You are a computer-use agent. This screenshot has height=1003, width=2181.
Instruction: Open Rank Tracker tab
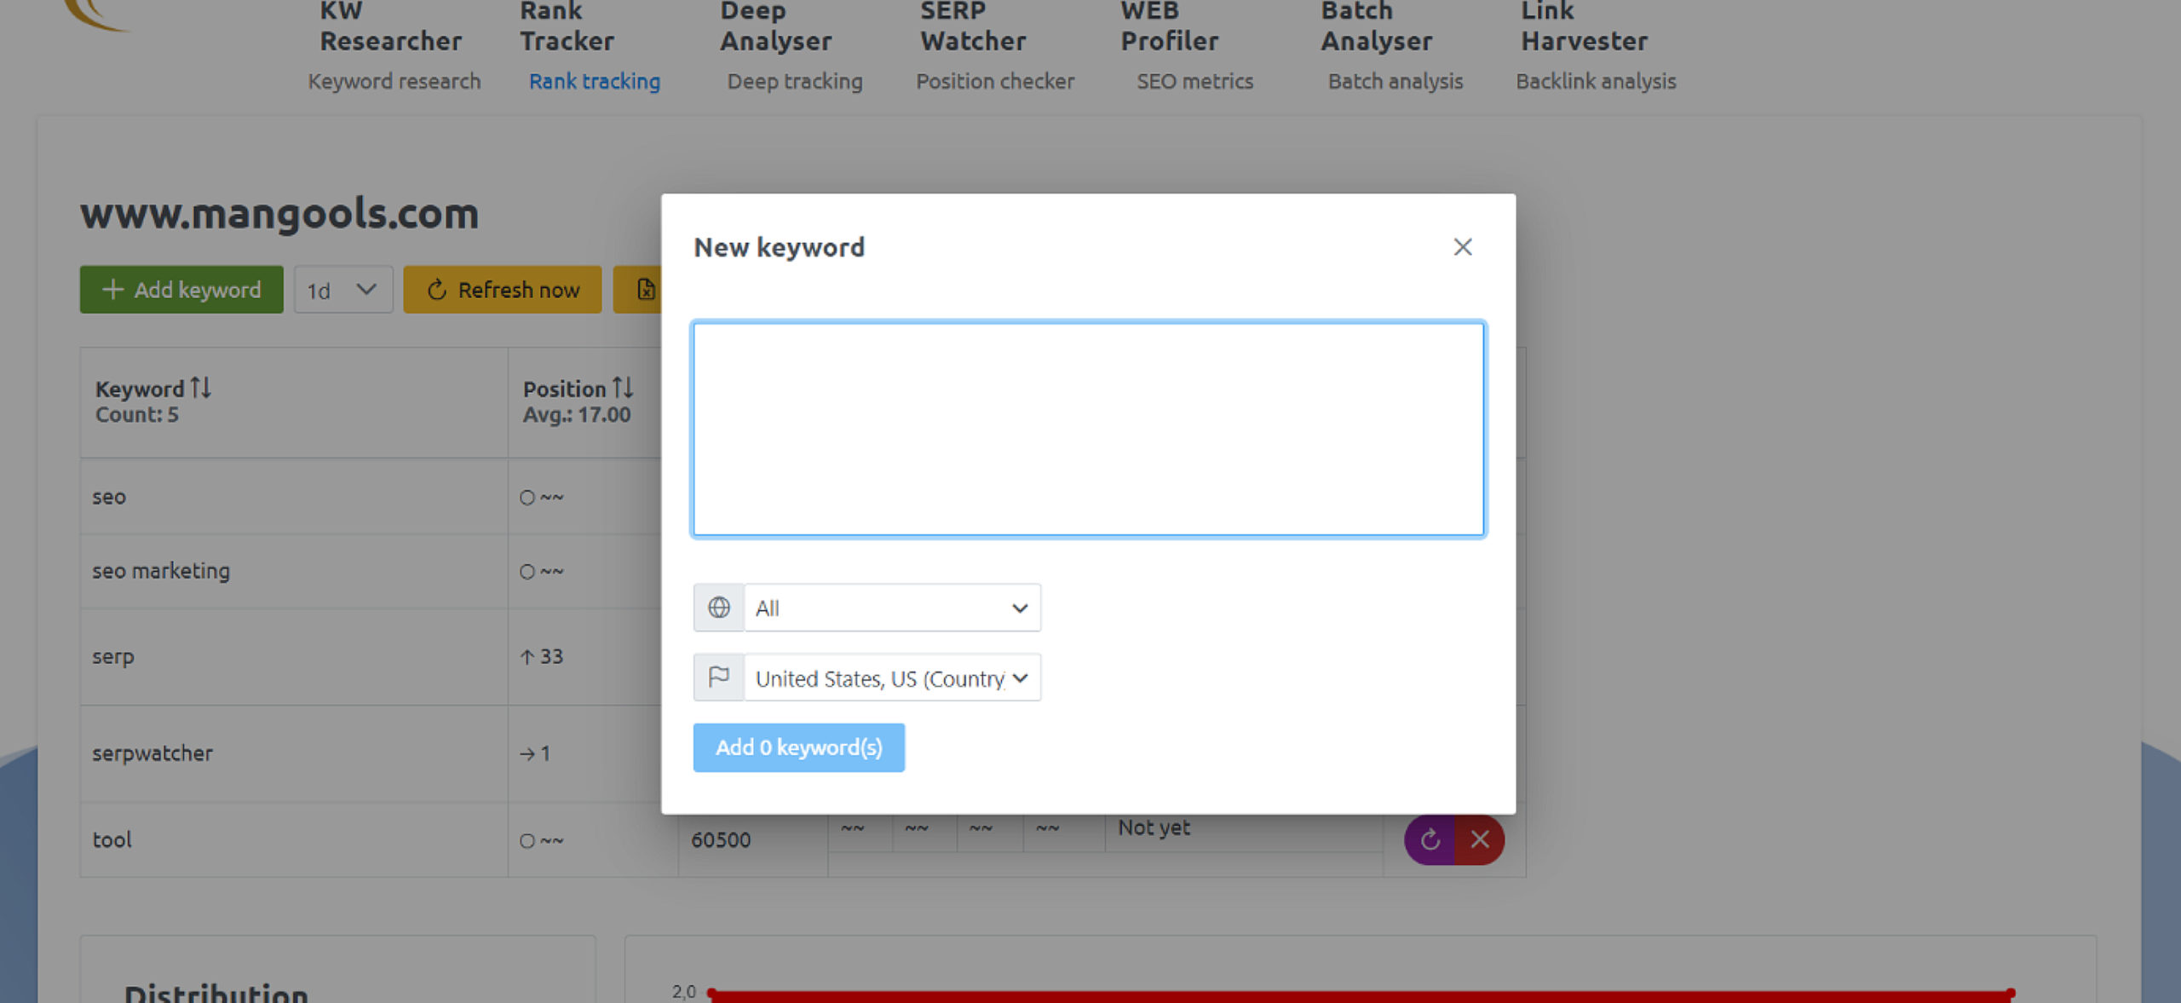[x=567, y=26]
